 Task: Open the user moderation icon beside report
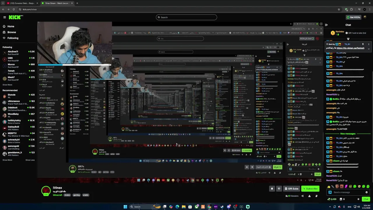[316, 196]
